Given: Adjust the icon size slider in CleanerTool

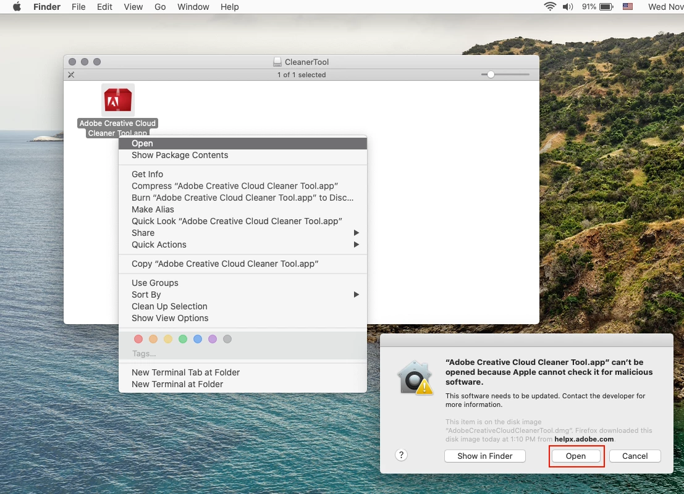Looking at the screenshot, I should click(x=491, y=75).
